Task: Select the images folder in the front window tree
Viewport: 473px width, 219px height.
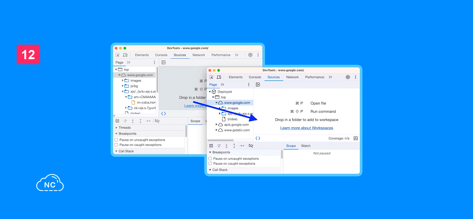Action: click(233, 108)
